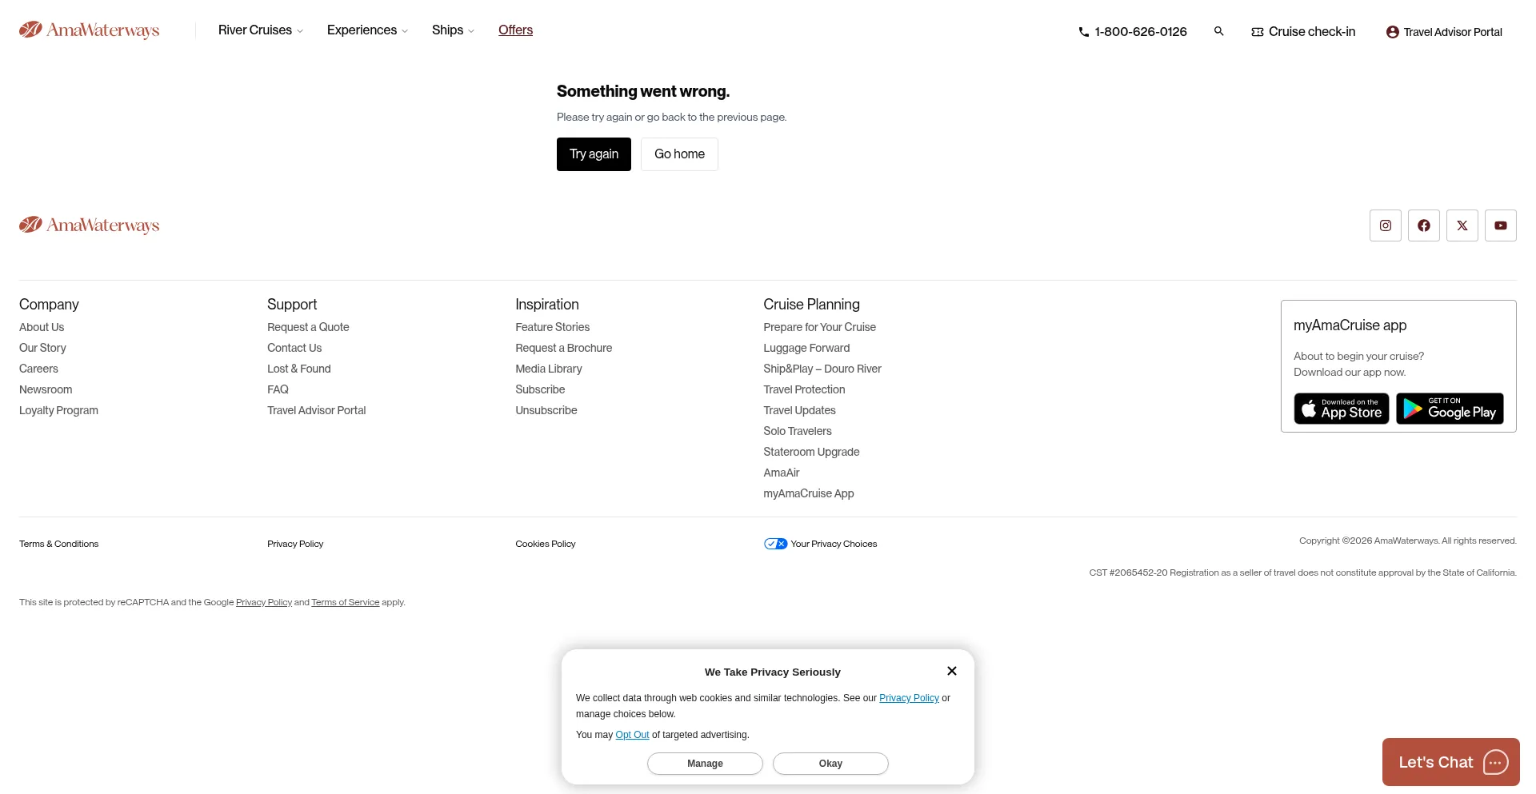Expand the River Cruises menu
The height and width of the screenshot is (794, 1536).
(x=261, y=30)
